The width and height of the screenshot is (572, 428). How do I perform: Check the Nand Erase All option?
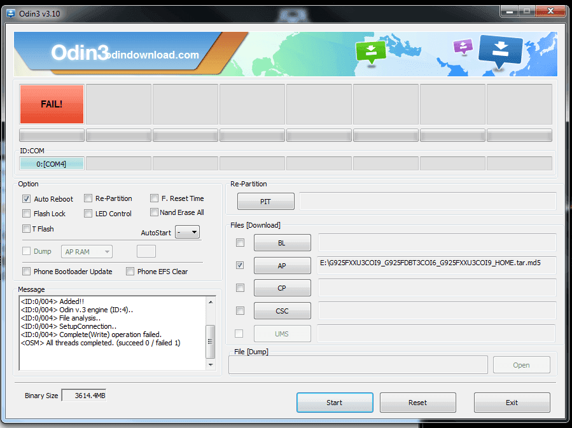(155, 212)
